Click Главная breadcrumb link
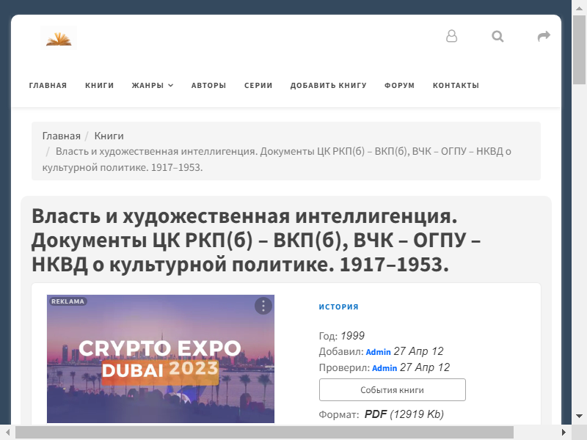This screenshot has width=587, height=440. [x=61, y=136]
